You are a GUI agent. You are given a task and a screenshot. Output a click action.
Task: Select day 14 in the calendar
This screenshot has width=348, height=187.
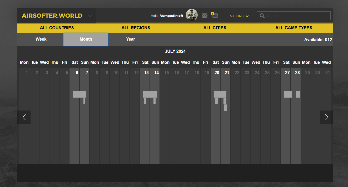[155, 116]
